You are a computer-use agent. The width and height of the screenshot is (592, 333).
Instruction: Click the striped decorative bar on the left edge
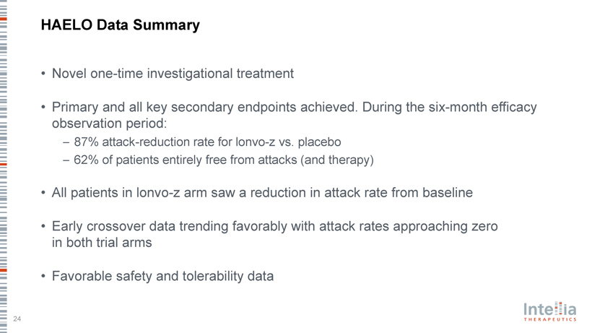(4, 166)
